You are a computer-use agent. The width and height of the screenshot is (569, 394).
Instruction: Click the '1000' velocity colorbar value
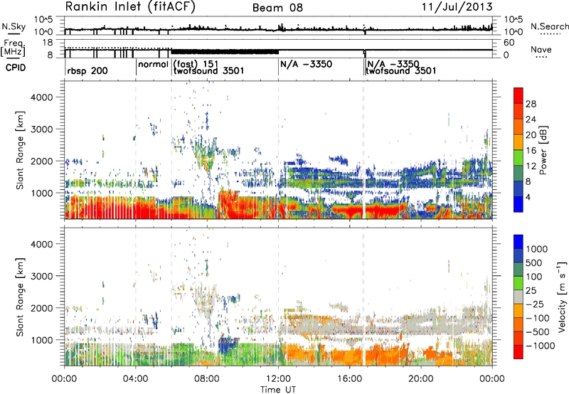coord(536,249)
